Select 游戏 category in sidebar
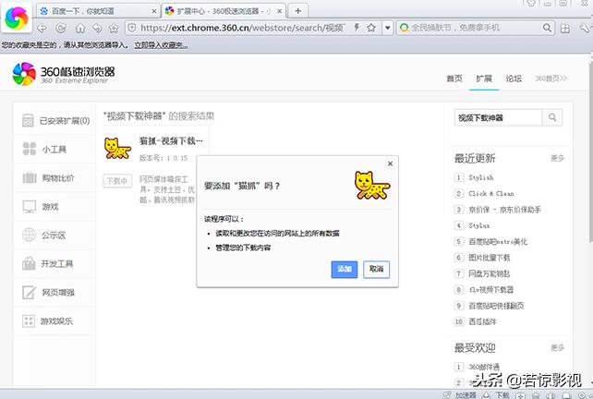Screen dimensions: 593x399 [x=55, y=207]
